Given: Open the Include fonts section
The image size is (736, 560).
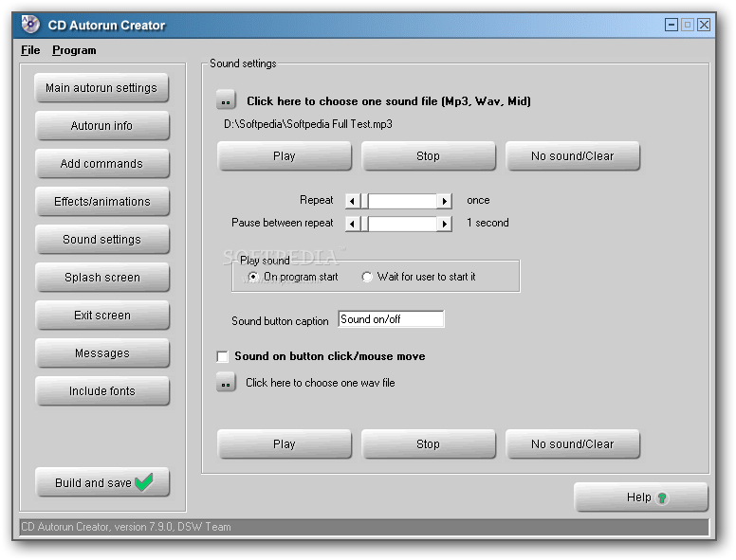Looking at the screenshot, I should 101,391.
